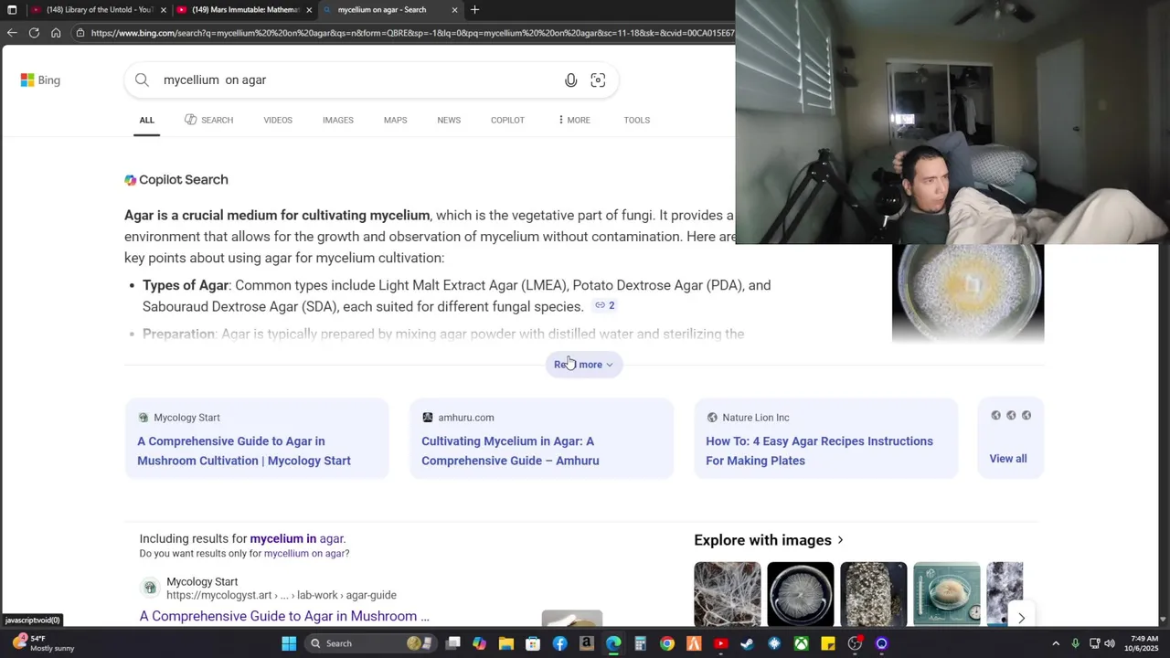Show hidden system tray icons
The image size is (1170, 658).
click(x=1056, y=643)
